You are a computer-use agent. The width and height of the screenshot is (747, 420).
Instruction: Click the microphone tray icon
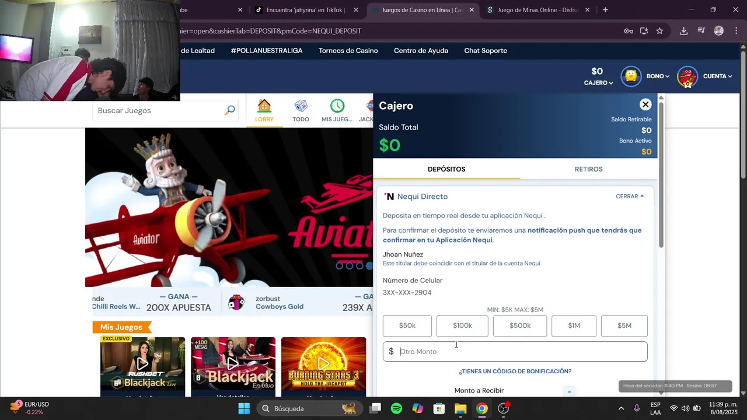637,408
